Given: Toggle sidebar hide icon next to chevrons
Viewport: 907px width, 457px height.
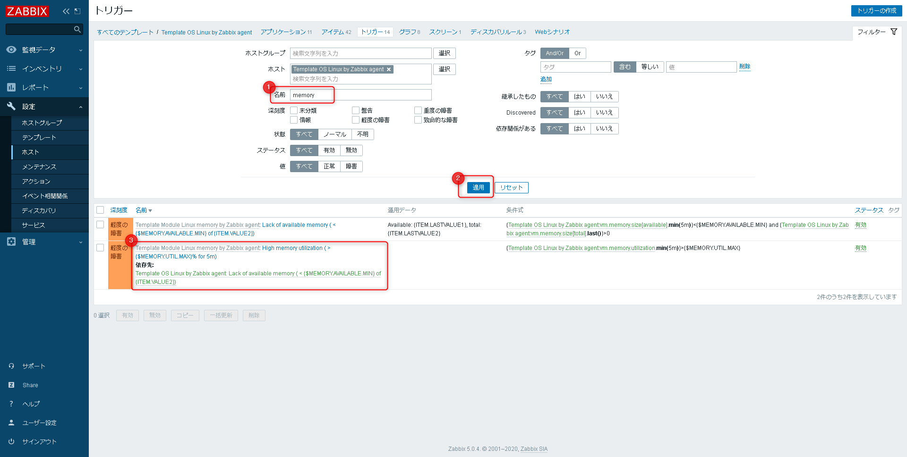Looking at the screenshot, I should 77,11.
